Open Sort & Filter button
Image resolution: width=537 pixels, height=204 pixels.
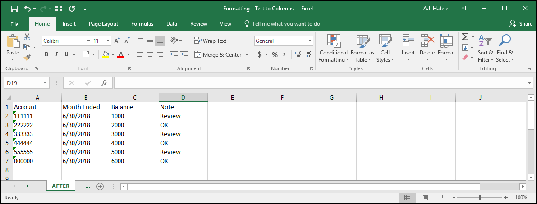coord(485,48)
